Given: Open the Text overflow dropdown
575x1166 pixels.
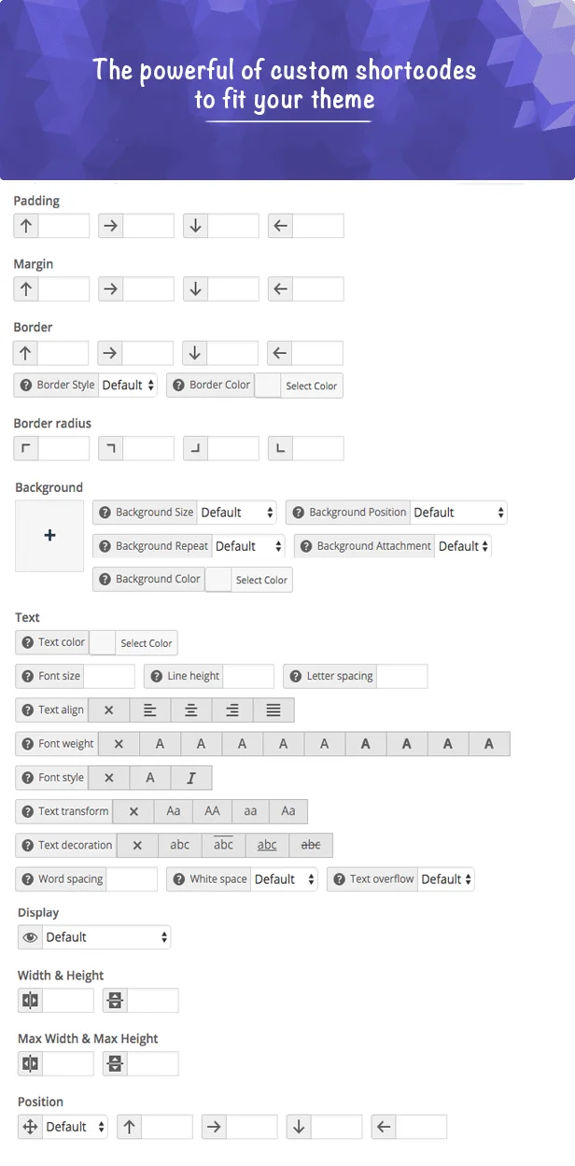Looking at the screenshot, I should (x=446, y=878).
